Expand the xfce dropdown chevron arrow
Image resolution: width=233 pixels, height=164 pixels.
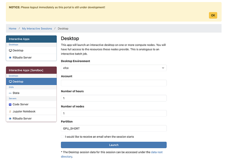tap(163, 68)
